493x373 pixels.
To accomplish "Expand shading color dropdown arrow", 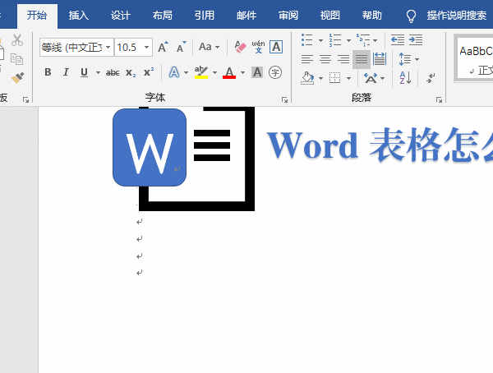I will (320, 78).
